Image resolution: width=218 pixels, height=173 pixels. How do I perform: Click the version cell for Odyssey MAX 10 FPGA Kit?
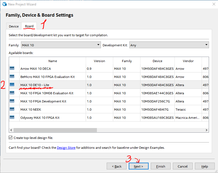pyautogui.click(x=99, y=118)
